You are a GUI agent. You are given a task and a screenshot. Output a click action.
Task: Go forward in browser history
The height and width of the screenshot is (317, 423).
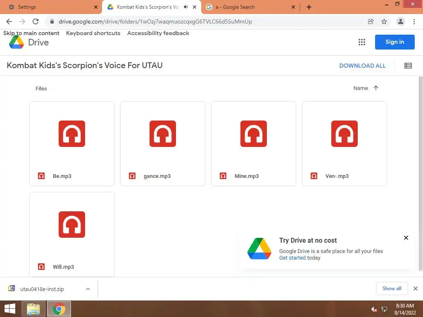coord(22,21)
